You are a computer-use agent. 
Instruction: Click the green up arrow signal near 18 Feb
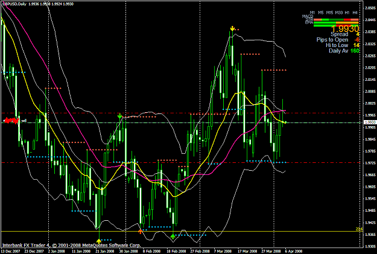tap(173, 237)
